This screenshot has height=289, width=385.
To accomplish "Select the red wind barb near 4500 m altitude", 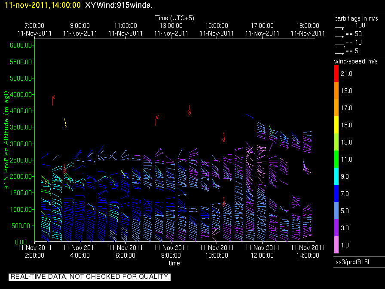I will (x=53, y=100).
